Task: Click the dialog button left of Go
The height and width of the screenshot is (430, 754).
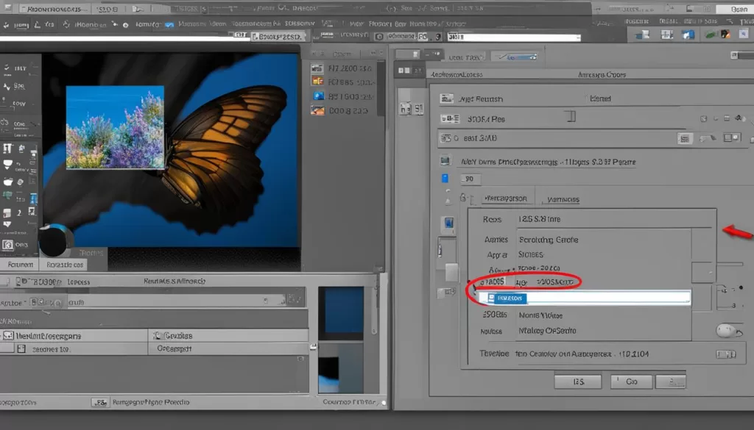Action: [578, 381]
